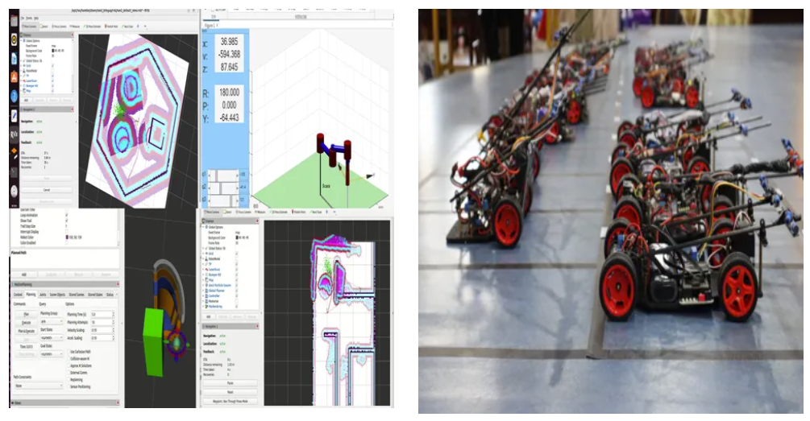Toggle Grid display checkbox in hexagon-map RViz
The image size is (810, 421).
[x=52, y=65]
